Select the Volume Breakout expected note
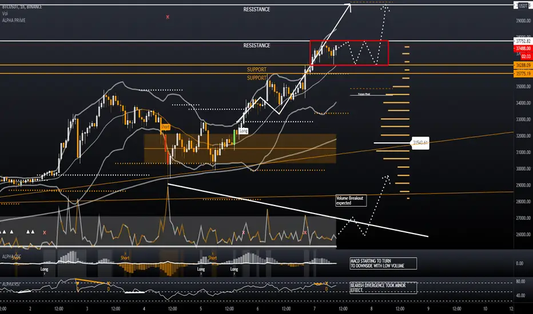Image resolution: width=533 pixels, height=314 pixels. (351, 200)
